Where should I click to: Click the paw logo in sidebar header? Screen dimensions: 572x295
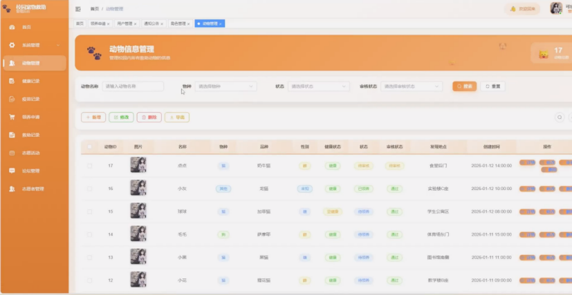pos(6,8)
